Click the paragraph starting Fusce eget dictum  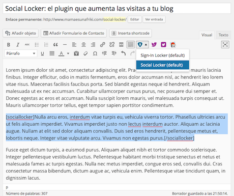115,164
